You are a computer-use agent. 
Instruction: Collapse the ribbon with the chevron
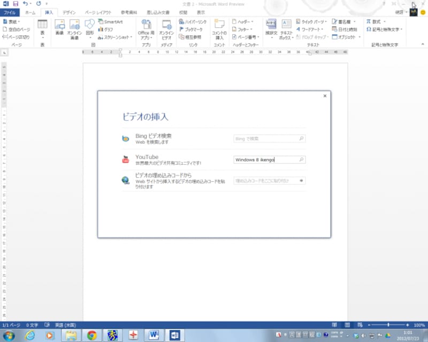(x=423, y=44)
